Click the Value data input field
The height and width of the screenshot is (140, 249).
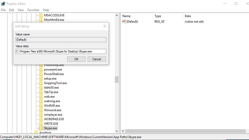point(61,51)
